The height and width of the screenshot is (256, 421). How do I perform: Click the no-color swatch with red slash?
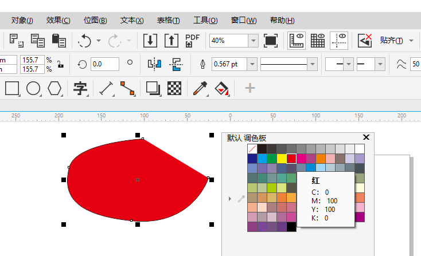coord(252,149)
